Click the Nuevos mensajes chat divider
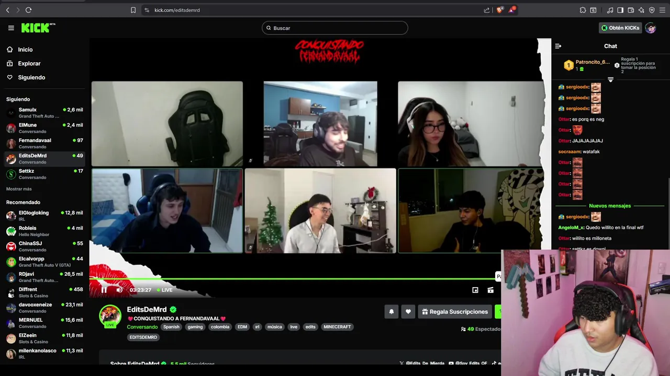 tap(610, 206)
